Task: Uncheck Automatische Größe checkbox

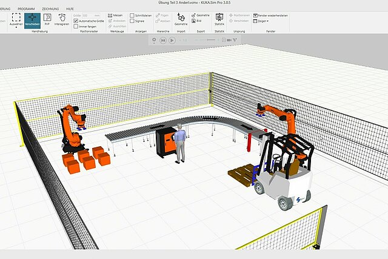Action: click(x=75, y=21)
